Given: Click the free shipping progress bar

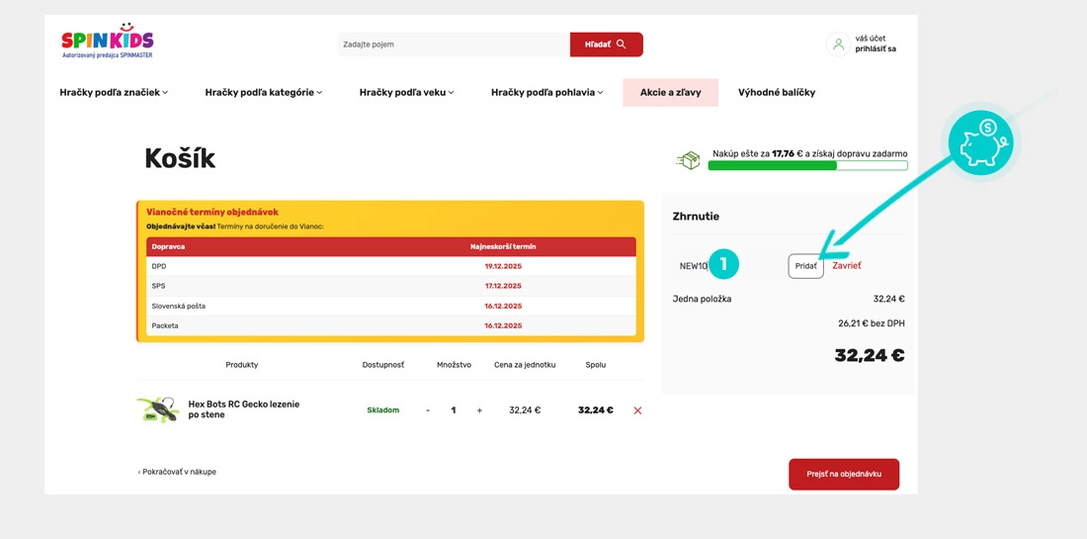Looking at the screenshot, I should [807, 166].
